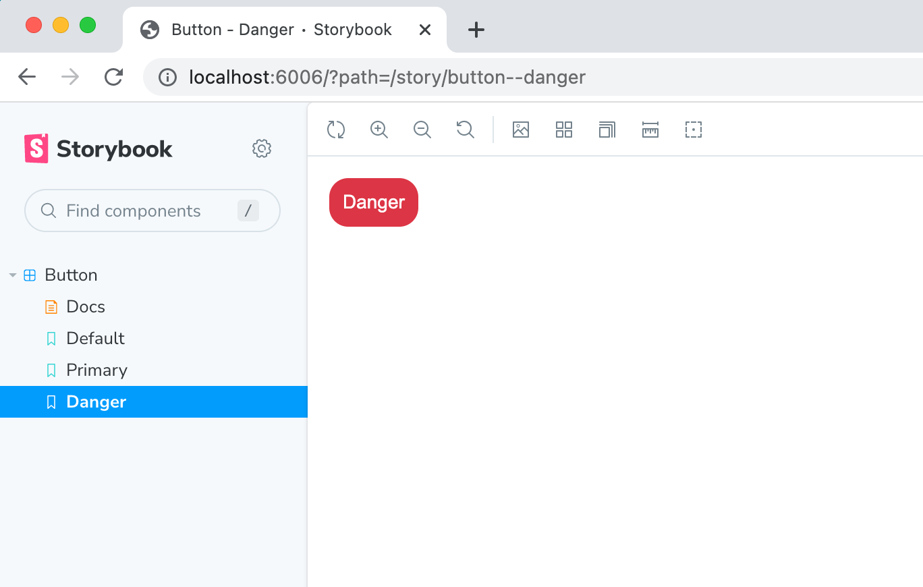Toggle the search shortcut key indicator
This screenshot has width=923, height=587.
click(248, 211)
